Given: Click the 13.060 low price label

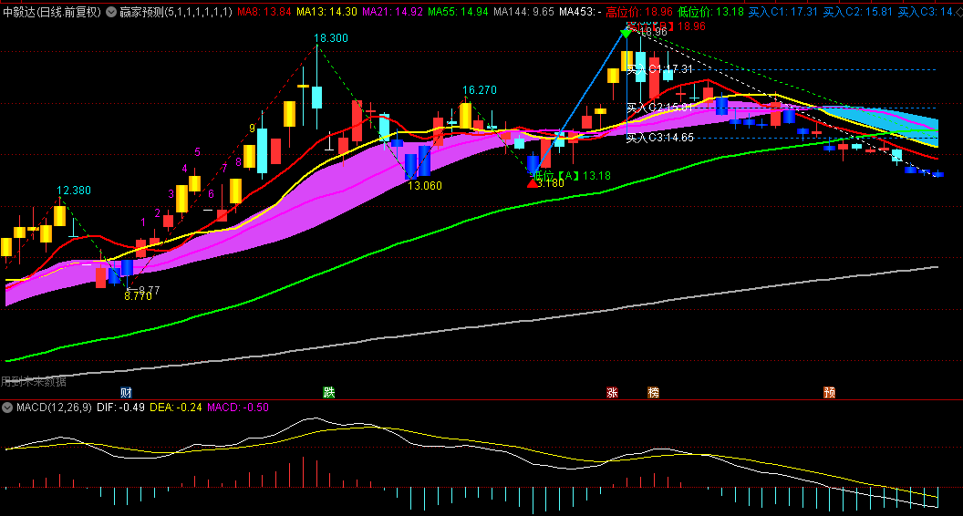Looking at the screenshot, I should pos(425,185).
